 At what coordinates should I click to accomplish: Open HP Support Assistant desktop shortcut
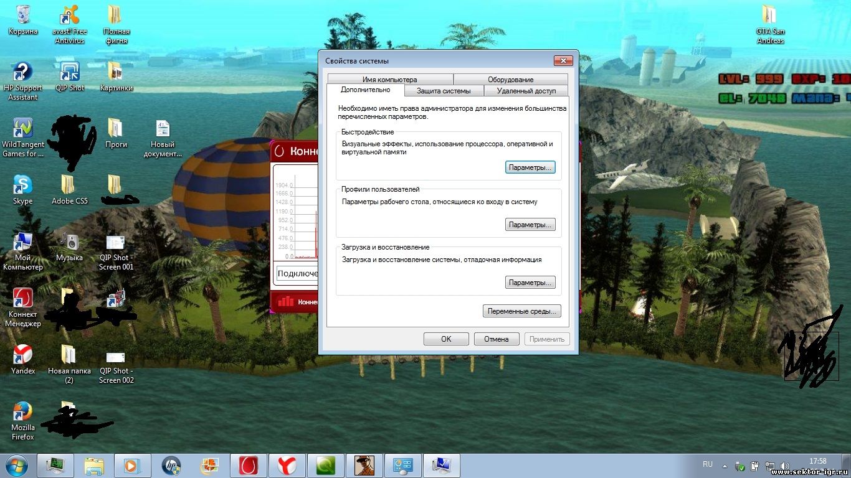coord(23,81)
